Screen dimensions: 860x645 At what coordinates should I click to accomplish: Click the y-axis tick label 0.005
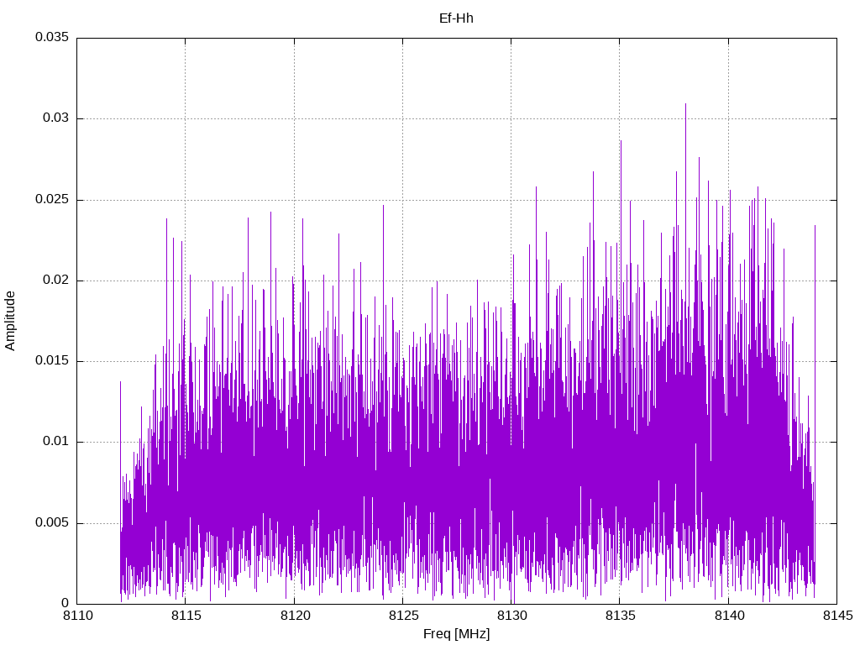click(52, 522)
